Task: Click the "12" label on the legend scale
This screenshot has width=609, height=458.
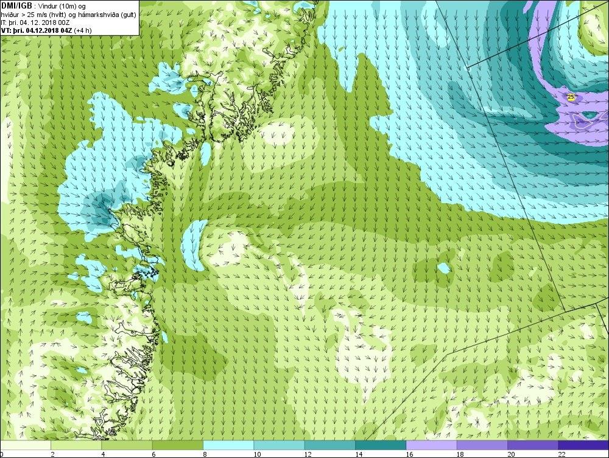Action: pos(308,454)
